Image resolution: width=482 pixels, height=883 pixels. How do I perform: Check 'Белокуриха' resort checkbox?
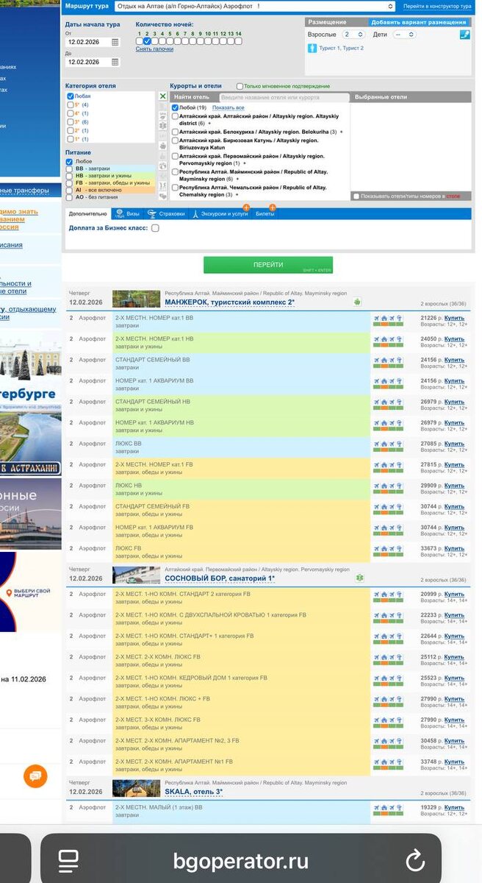[175, 132]
